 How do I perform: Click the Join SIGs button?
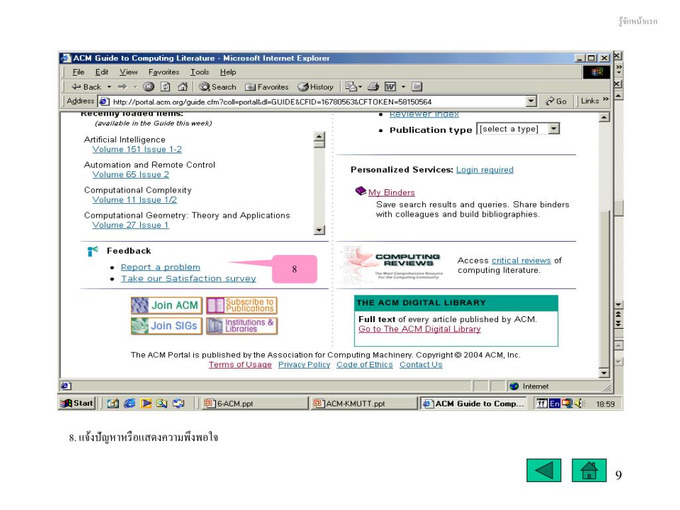(x=167, y=325)
